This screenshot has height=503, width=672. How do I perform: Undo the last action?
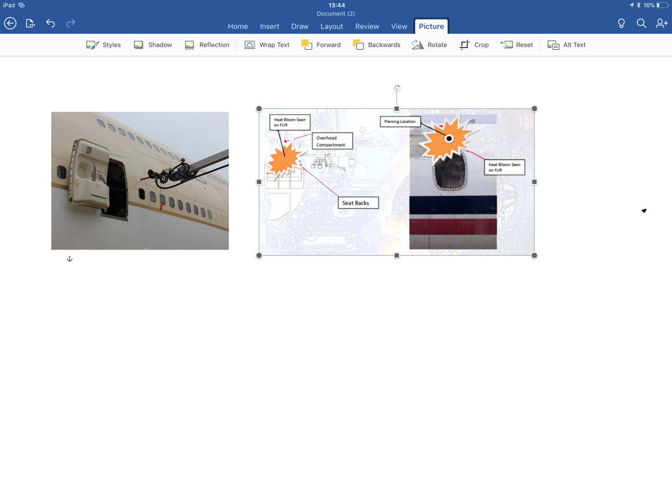tap(50, 23)
